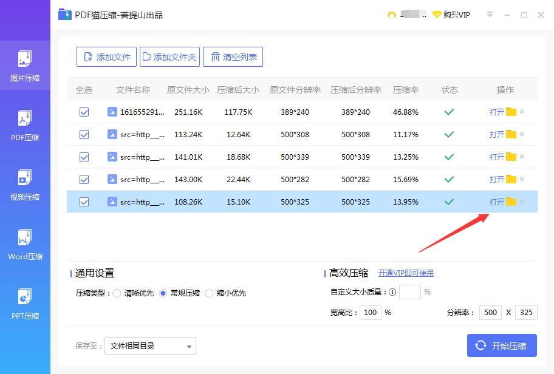This screenshot has width=554, height=374.
Task: Remove the 15.69% row with its x icon
Action: coord(522,179)
